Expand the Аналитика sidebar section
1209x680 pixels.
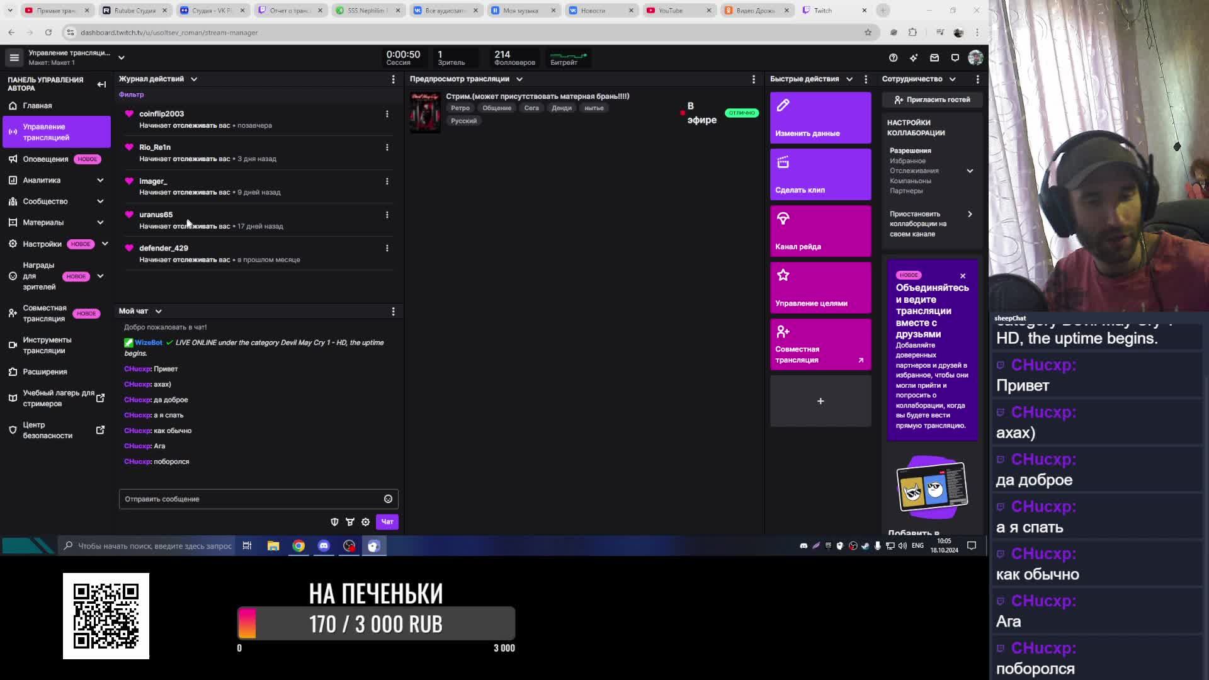100,180
